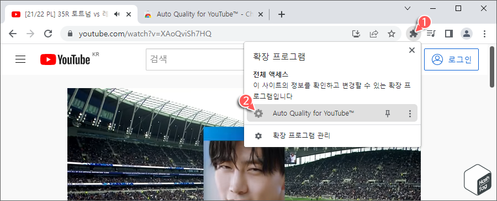Click the page vertical scrollbar thumb
This screenshot has height=201, width=497.
[492, 67]
